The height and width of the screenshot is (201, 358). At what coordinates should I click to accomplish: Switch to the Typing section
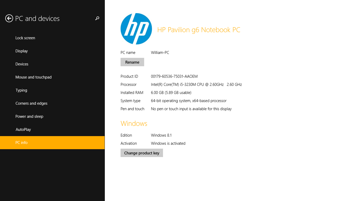pos(21,90)
